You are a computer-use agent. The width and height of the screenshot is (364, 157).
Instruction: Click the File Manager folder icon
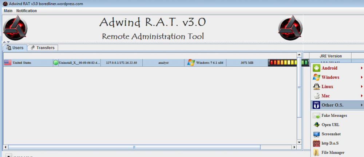[x=316, y=153]
